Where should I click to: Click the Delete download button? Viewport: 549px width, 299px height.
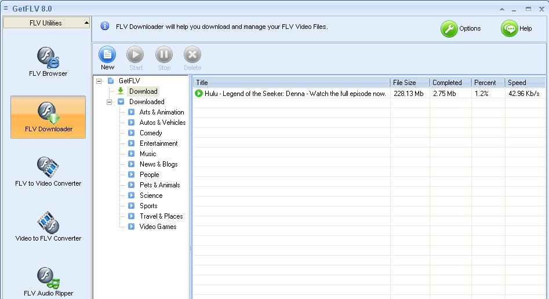click(192, 58)
